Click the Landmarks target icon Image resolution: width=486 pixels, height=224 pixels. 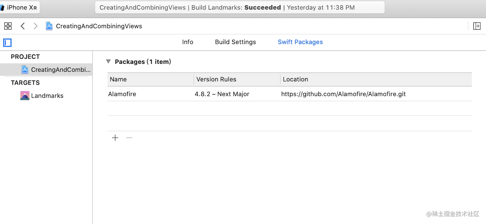point(25,96)
